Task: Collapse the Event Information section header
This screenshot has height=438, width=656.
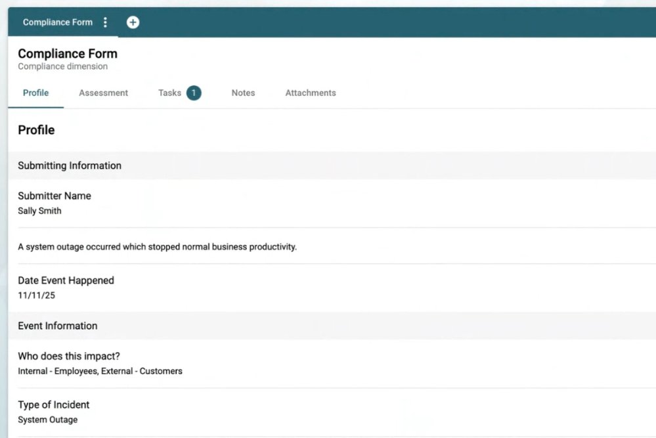Action: point(57,326)
